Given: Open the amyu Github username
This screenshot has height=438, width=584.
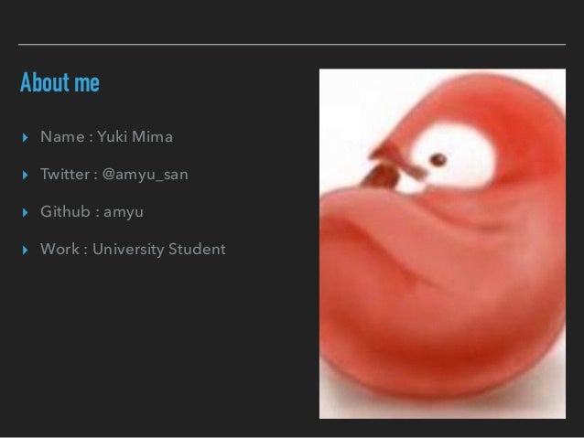Looking at the screenshot, I should 124,212.
